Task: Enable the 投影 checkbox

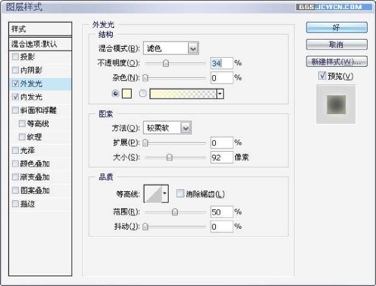Action: 15,56
